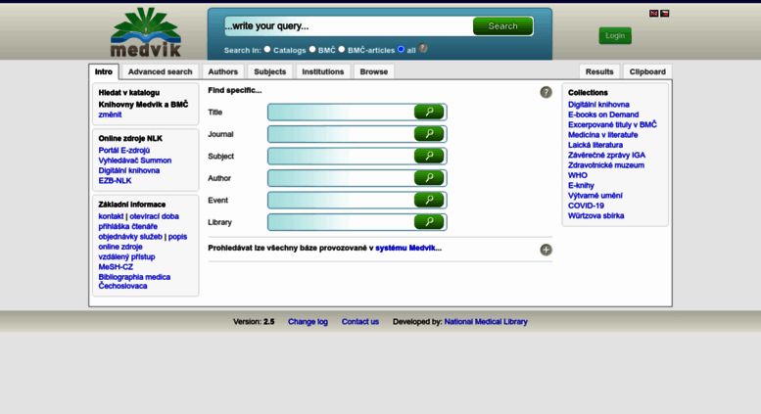Open the 'objednávky služeb' link
The height and width of the screenshot is (414, 761).
pyautogui.click(x=130, y=237)
